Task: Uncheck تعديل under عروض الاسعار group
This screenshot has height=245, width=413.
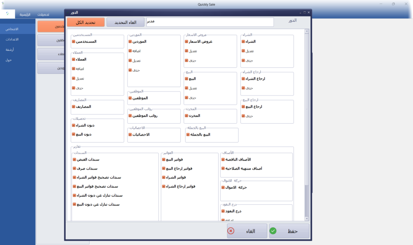Action: (x=186, y=51)
